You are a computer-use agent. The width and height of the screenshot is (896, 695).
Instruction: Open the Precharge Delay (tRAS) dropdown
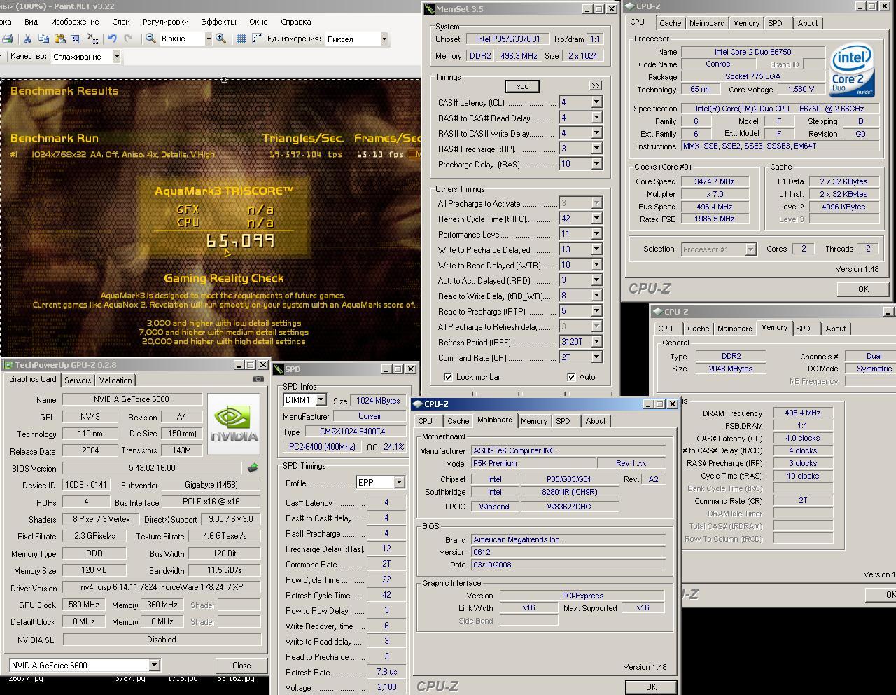click(x=596, y=164)
